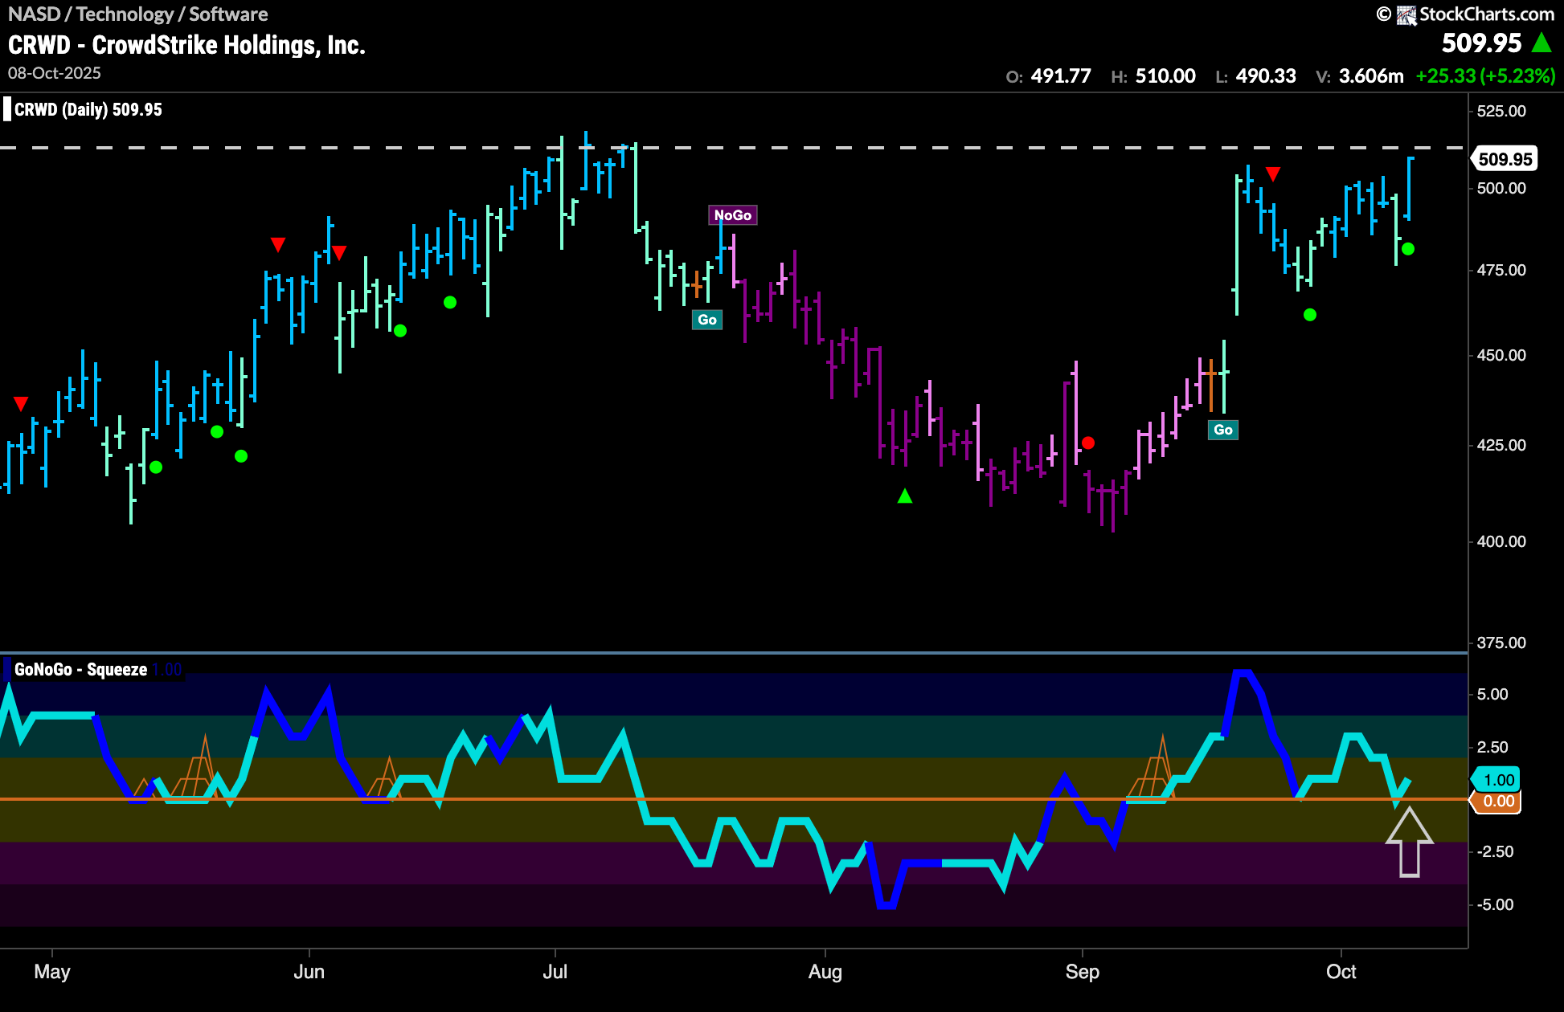Viewport: 1564px width, 1012px height.
Task: Click the 509.95 price tag on the right axis
Action: point(1504,158)
